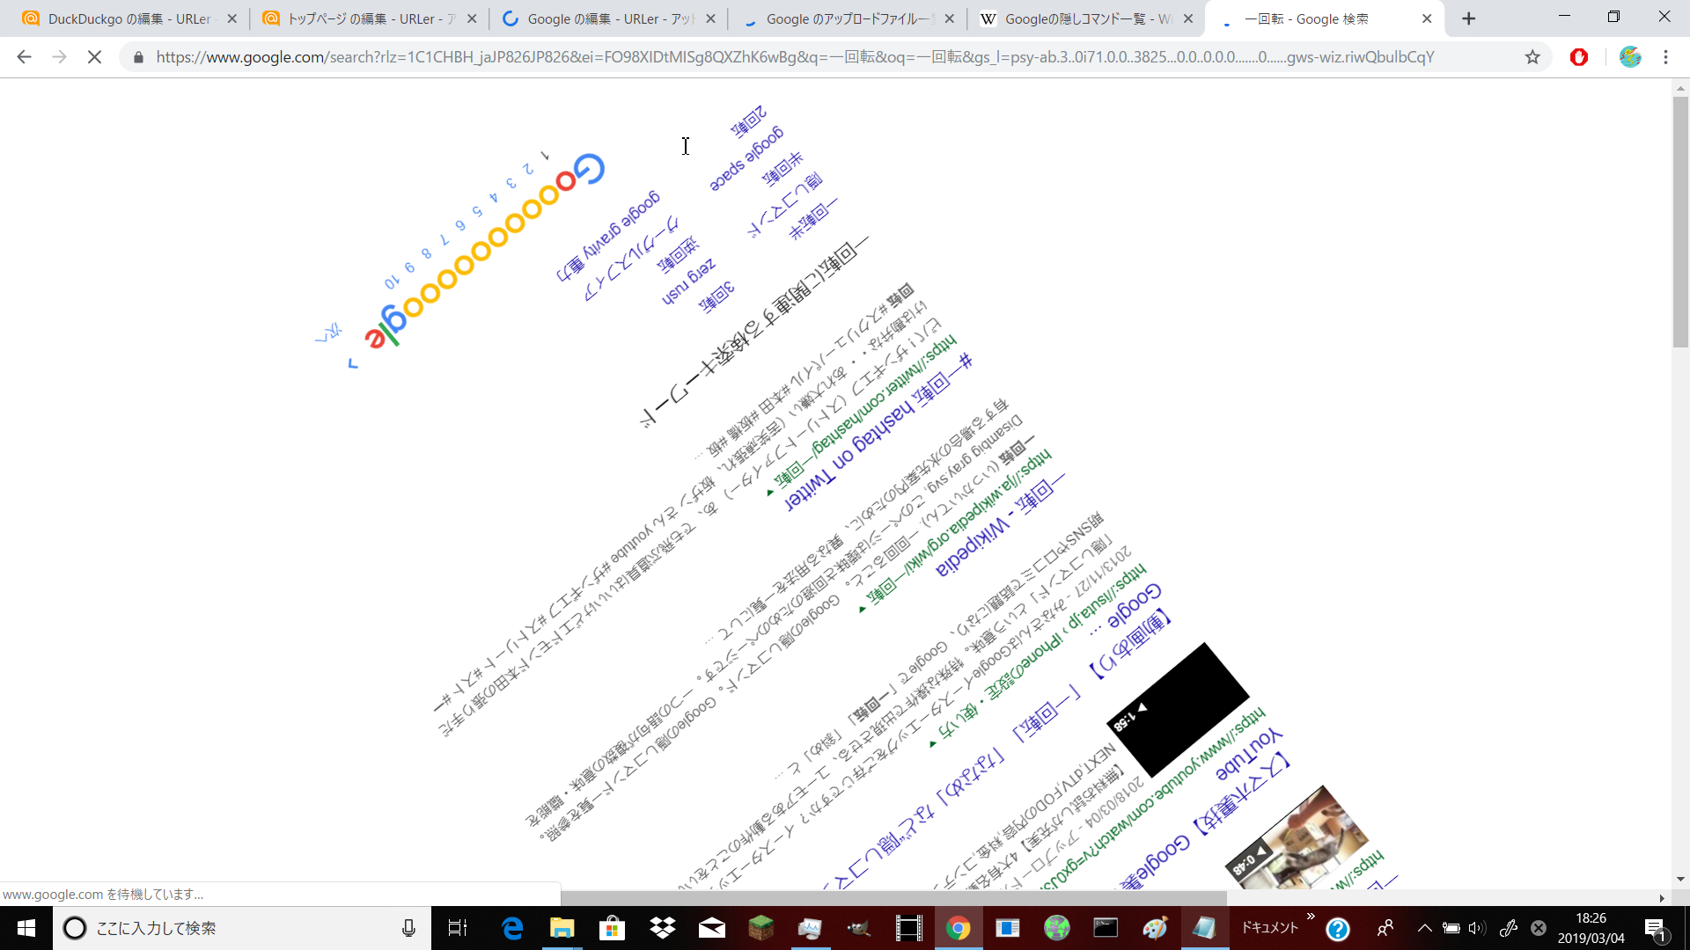Viewport: 1690px width, 950px height.
Task: Open File Explorer from the taskbar
Action: pos(562,928)
